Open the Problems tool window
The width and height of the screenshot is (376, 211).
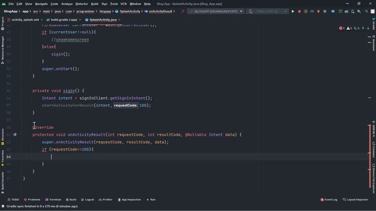[x=32, y=199]
